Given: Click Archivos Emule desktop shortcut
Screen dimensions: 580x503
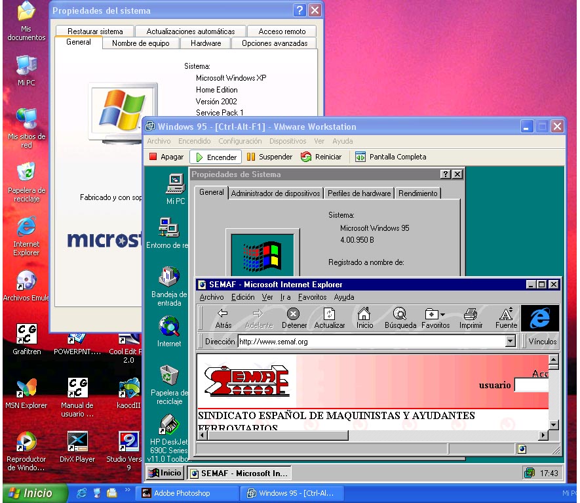Looking at the screenshot, I should click(26, 286).
